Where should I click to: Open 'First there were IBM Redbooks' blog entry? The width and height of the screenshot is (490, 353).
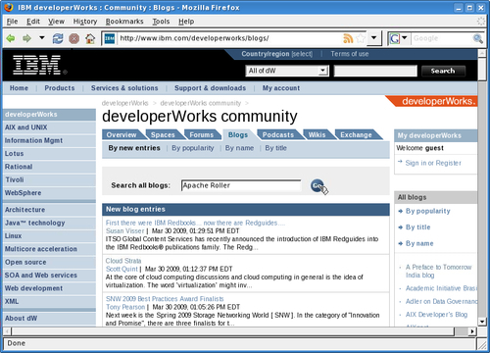click(195, 223)
